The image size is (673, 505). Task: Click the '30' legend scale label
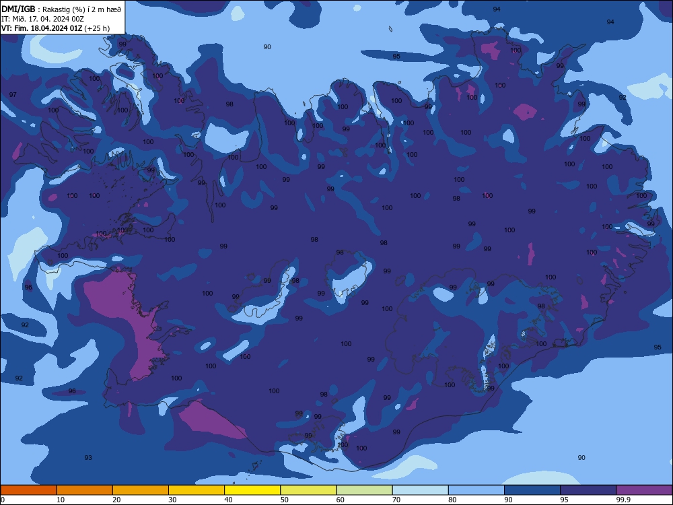(172, 500)
